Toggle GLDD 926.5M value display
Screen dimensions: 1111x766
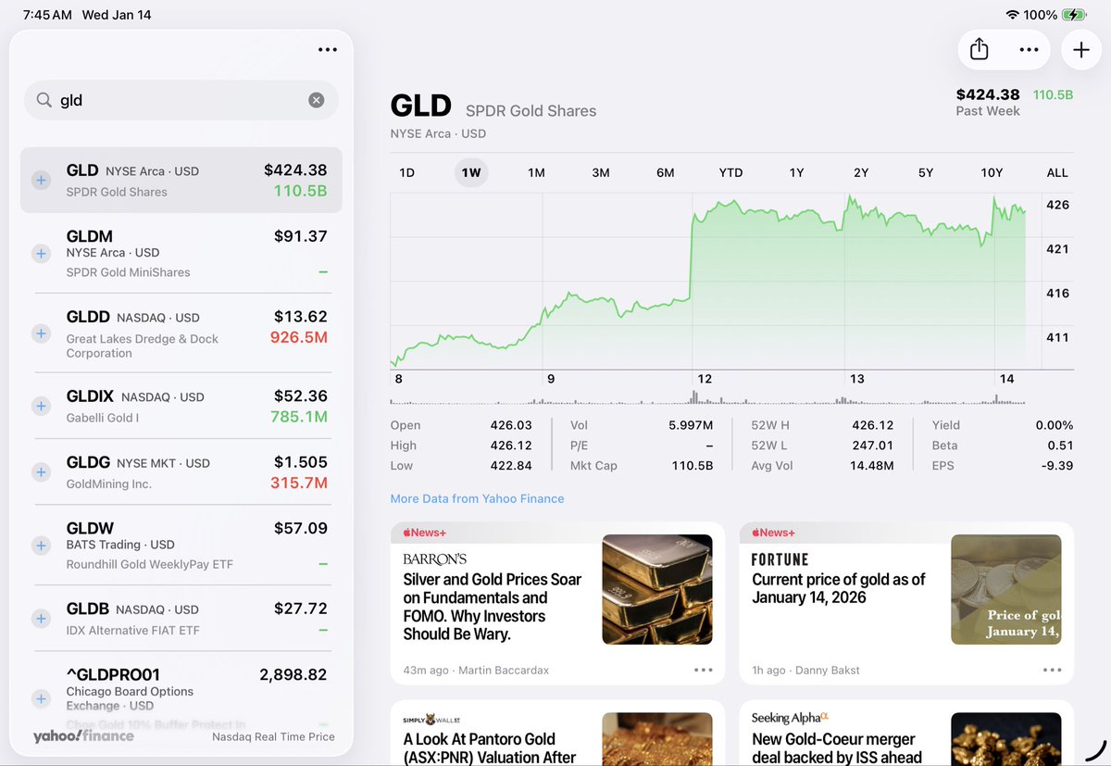[298, 337]
